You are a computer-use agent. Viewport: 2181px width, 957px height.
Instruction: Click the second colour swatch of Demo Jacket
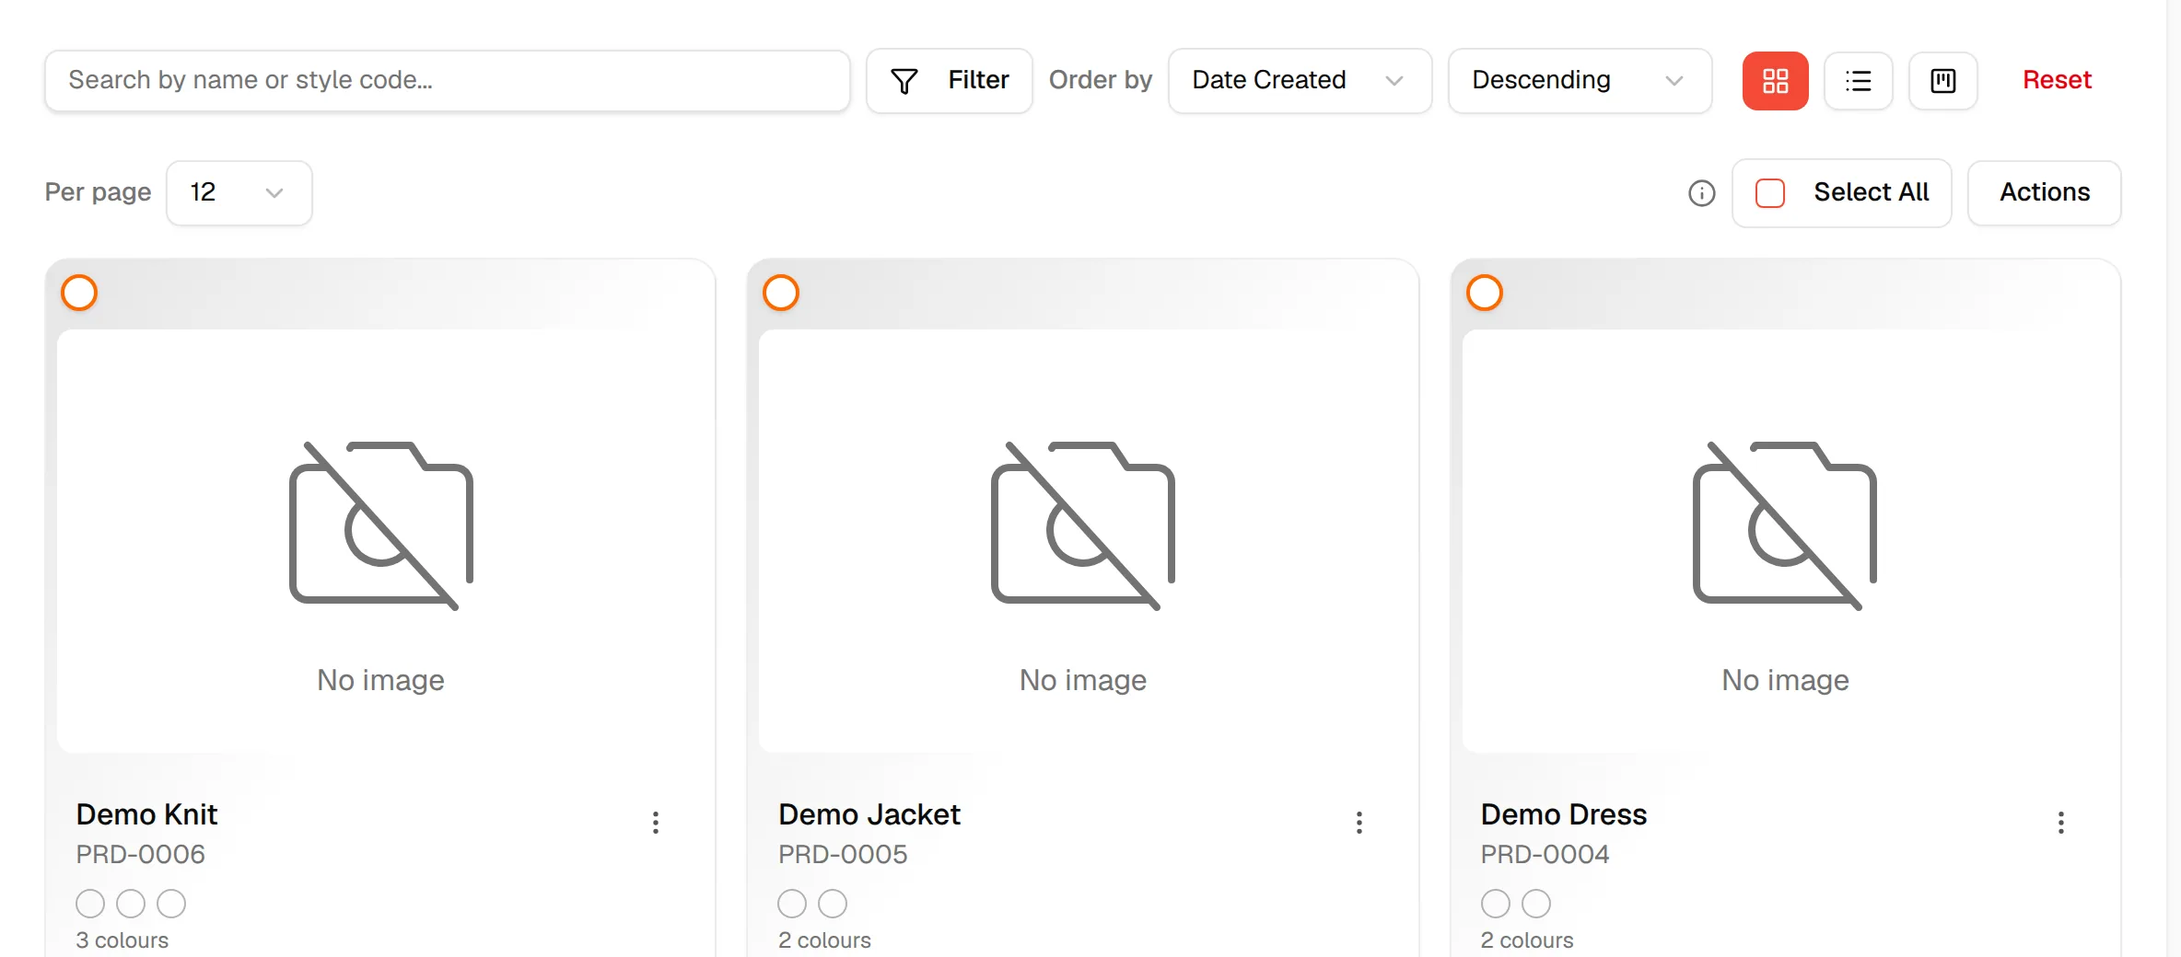pos(833,904)
